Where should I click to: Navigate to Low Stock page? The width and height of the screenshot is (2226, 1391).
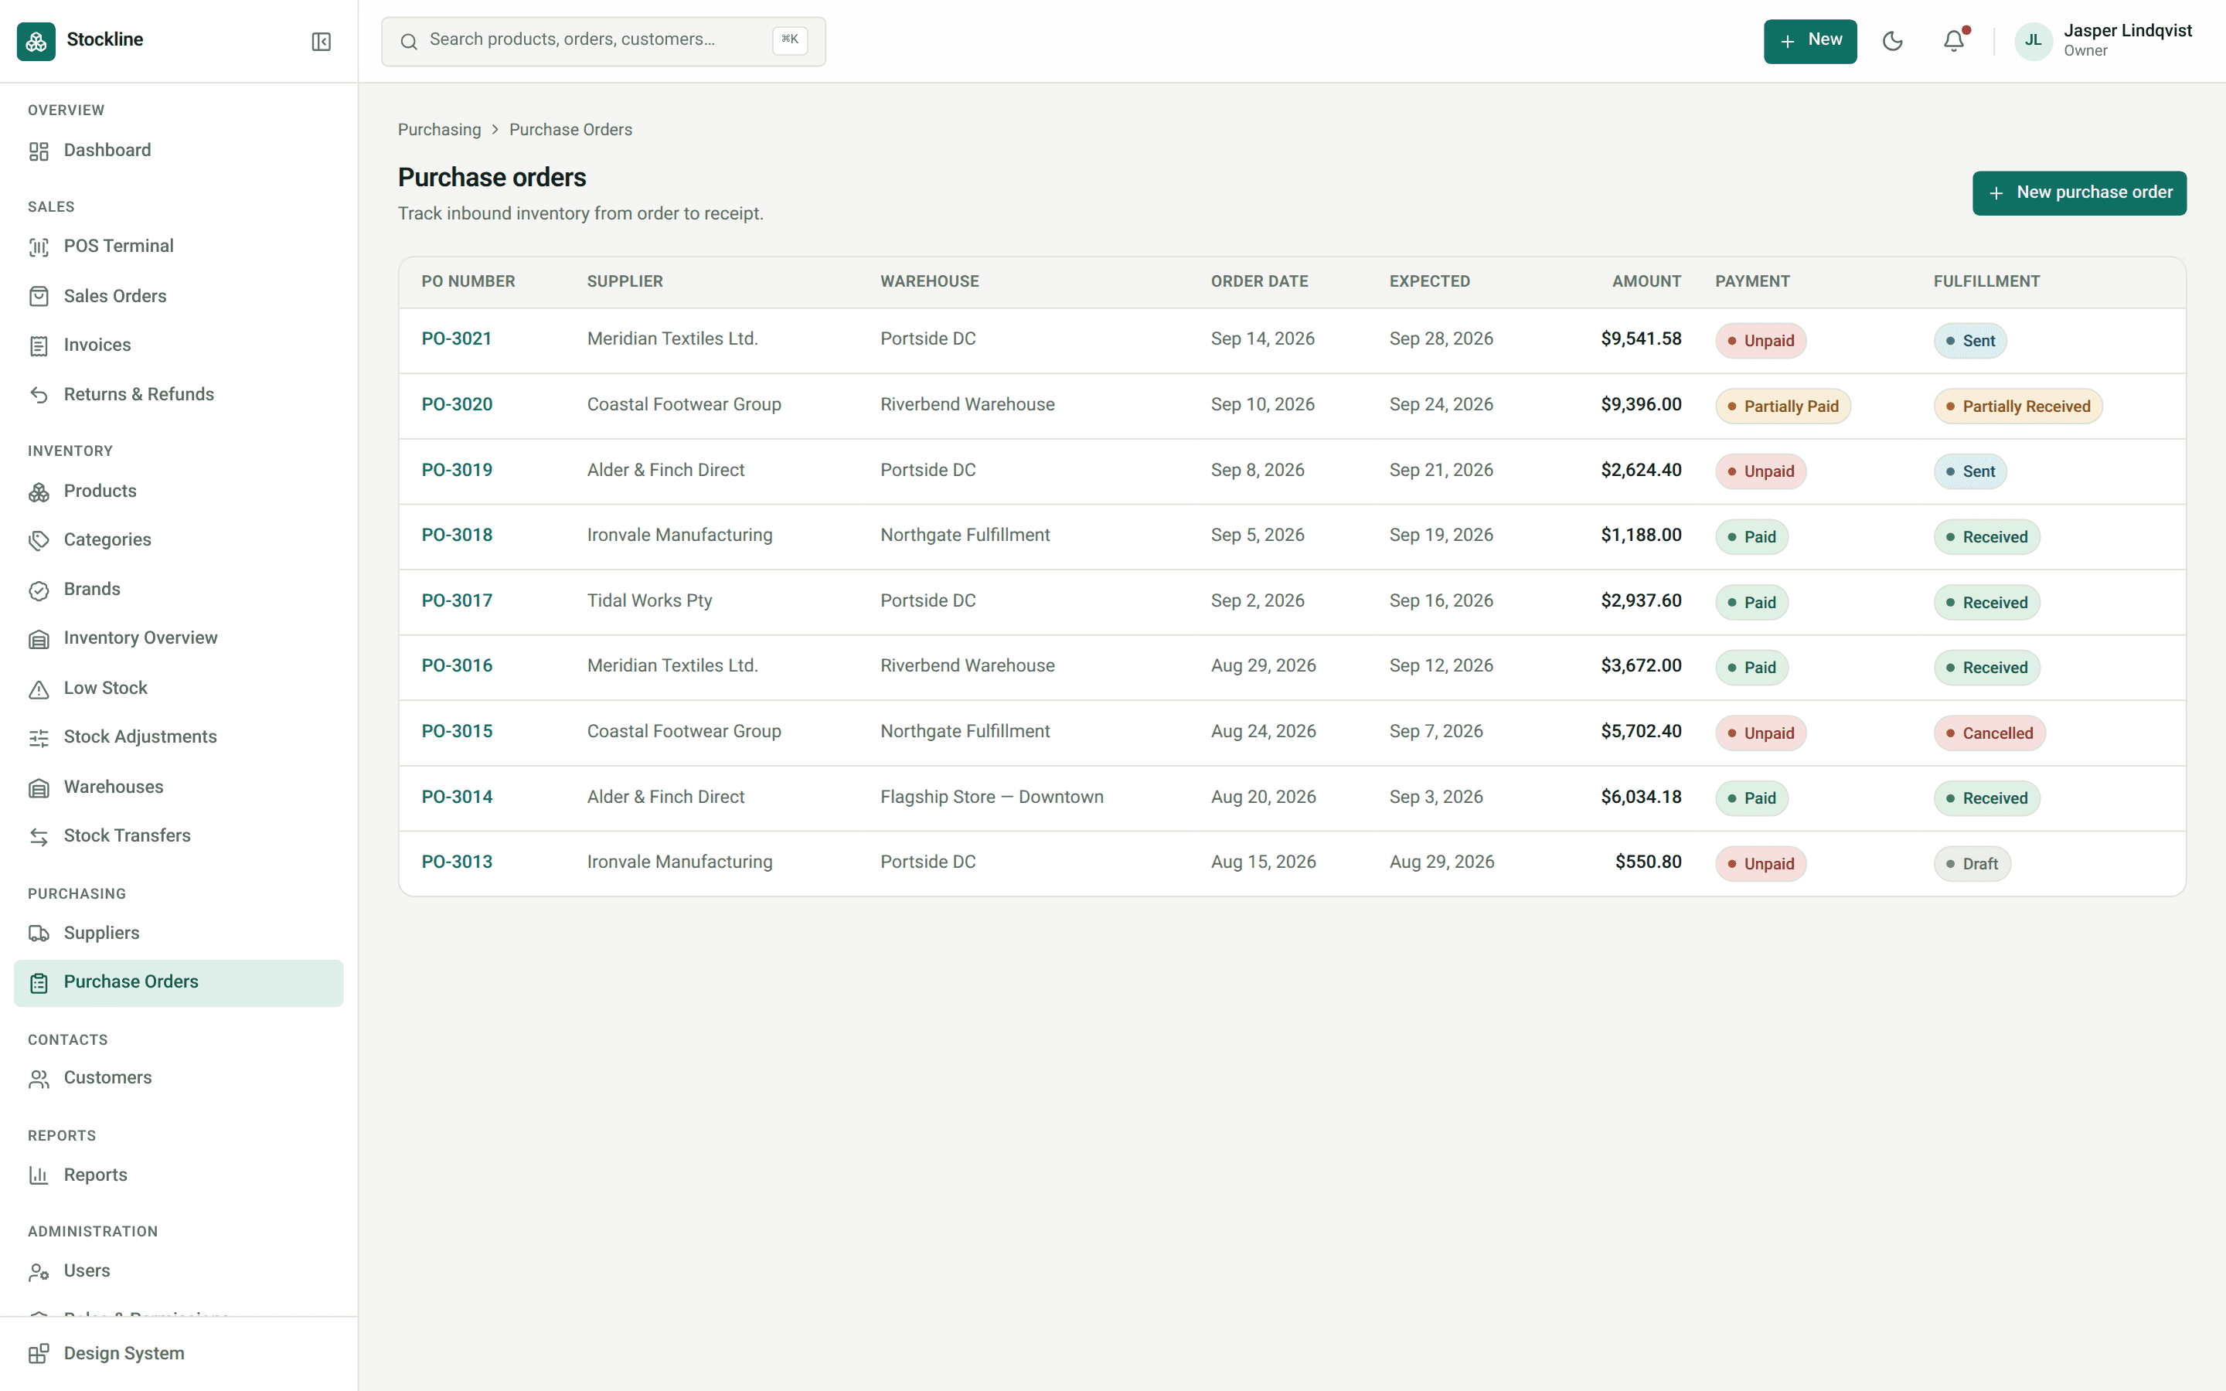pos(179,689)
